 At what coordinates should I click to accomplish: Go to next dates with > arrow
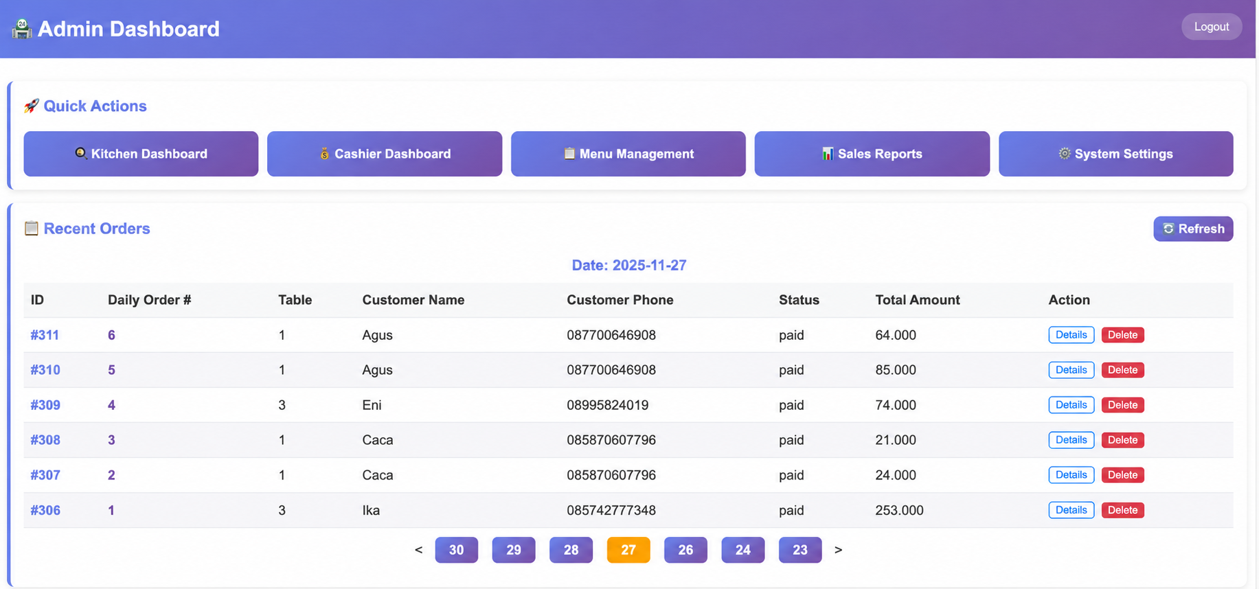838,550
